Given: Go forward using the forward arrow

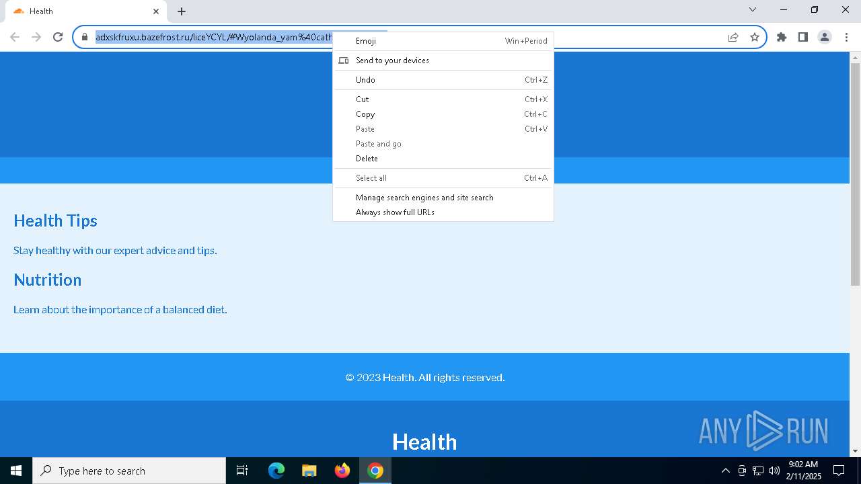Looking at the screenshot, I should [x=36, y=37].
